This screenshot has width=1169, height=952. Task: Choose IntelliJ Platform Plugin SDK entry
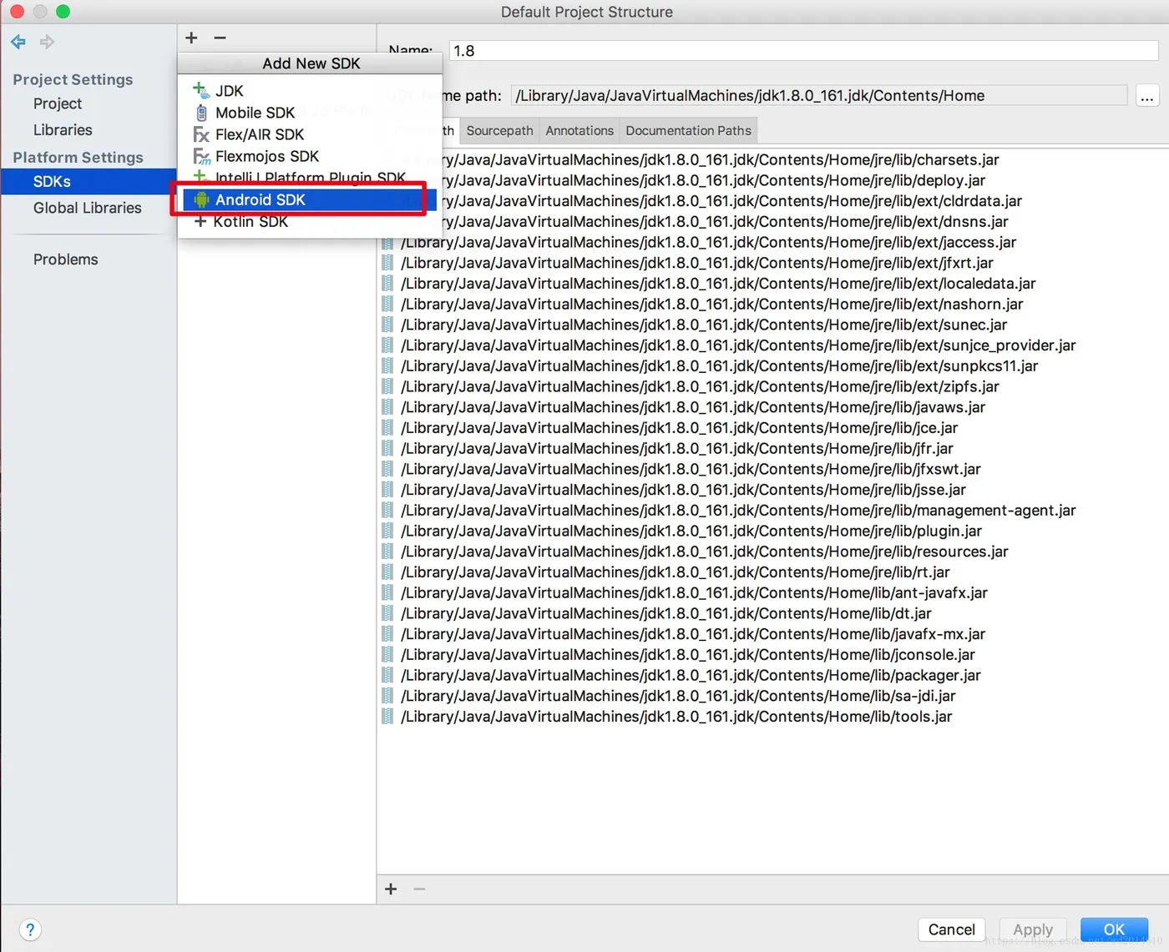310,178
